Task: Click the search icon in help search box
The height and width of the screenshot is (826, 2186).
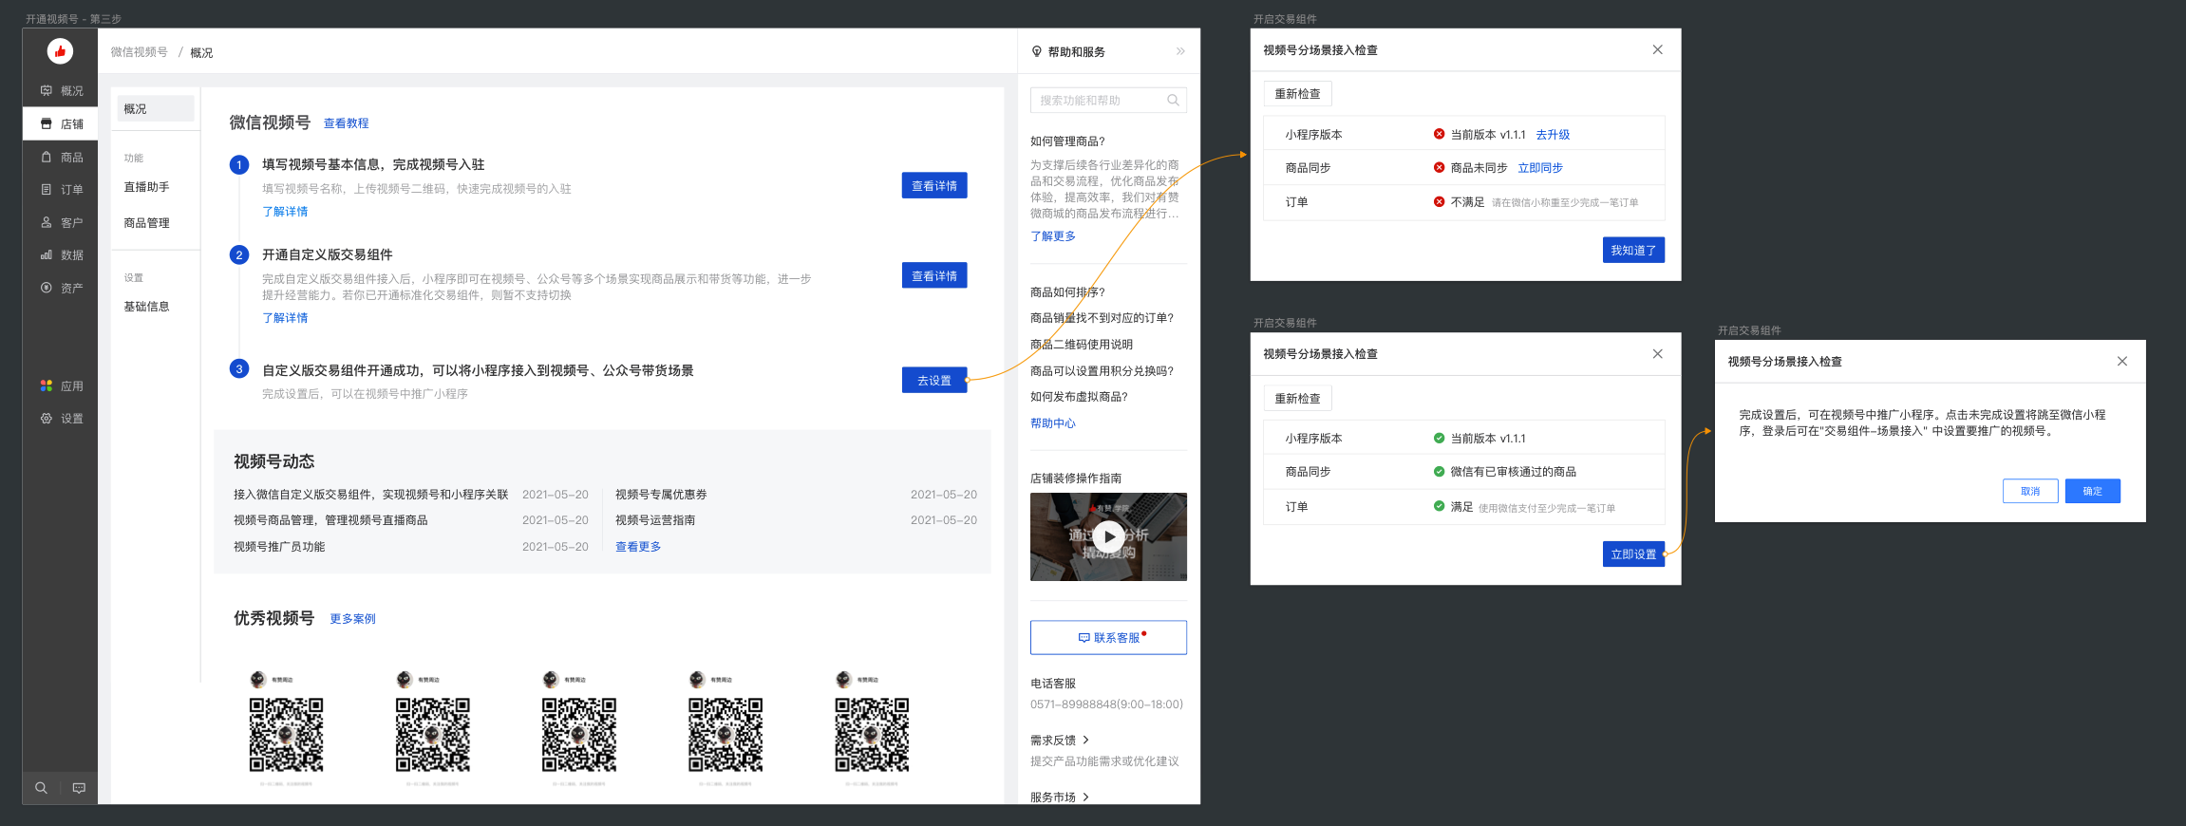Action: click(x=1173, y=100)
